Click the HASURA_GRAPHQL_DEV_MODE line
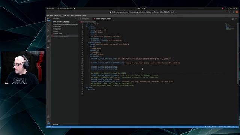The height and width of the screenshot is (135, 240). (106, 79)
